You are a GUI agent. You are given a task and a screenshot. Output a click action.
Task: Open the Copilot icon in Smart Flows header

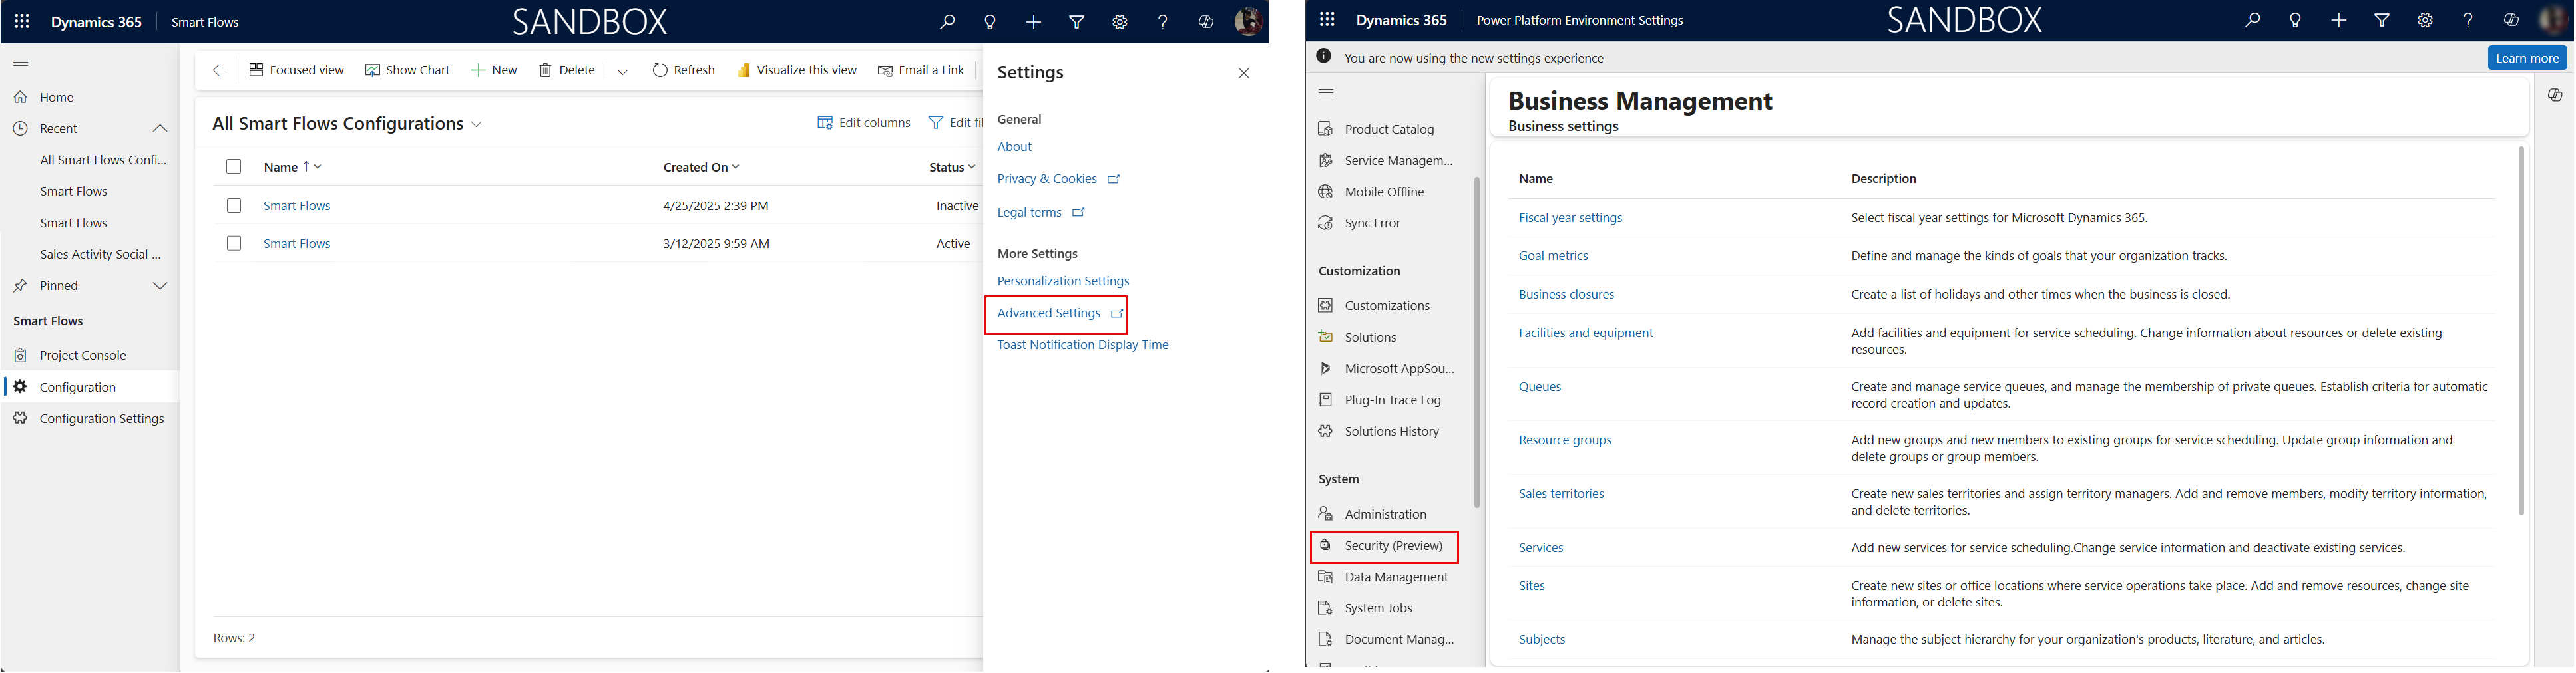pyautogui.click(x=1206, y=22)
